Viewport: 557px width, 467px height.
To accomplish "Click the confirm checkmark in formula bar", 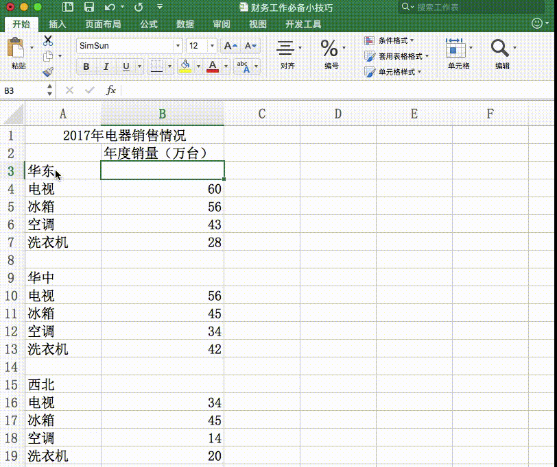I will pos(90,90).
